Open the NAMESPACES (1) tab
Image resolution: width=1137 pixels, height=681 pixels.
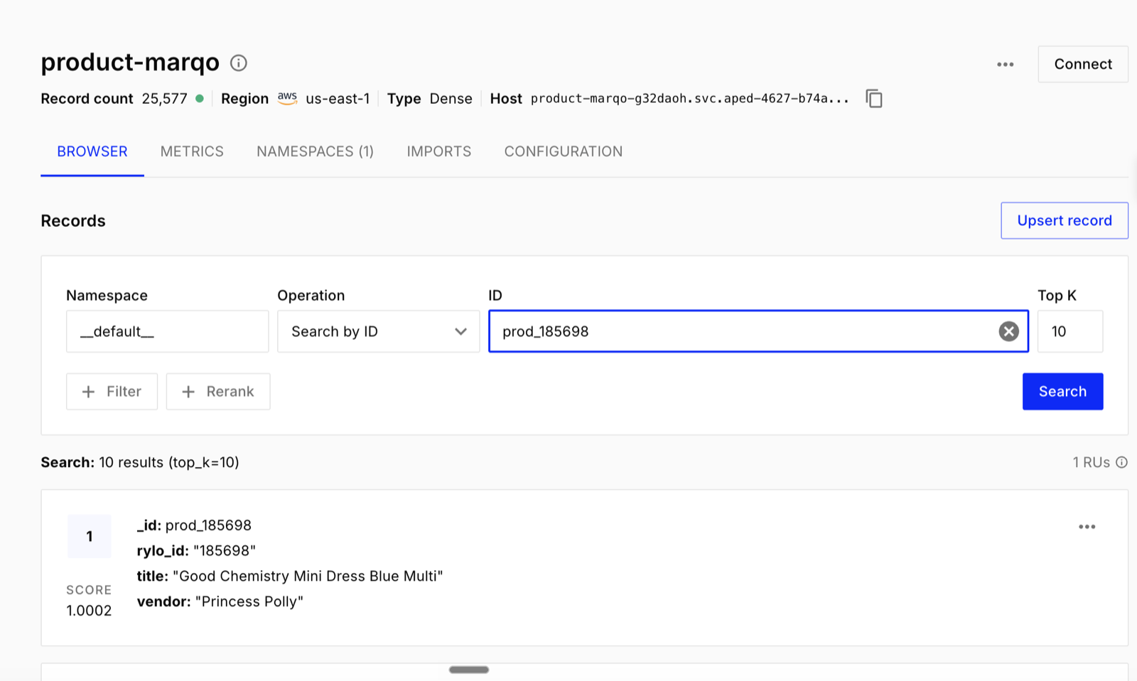315,151
